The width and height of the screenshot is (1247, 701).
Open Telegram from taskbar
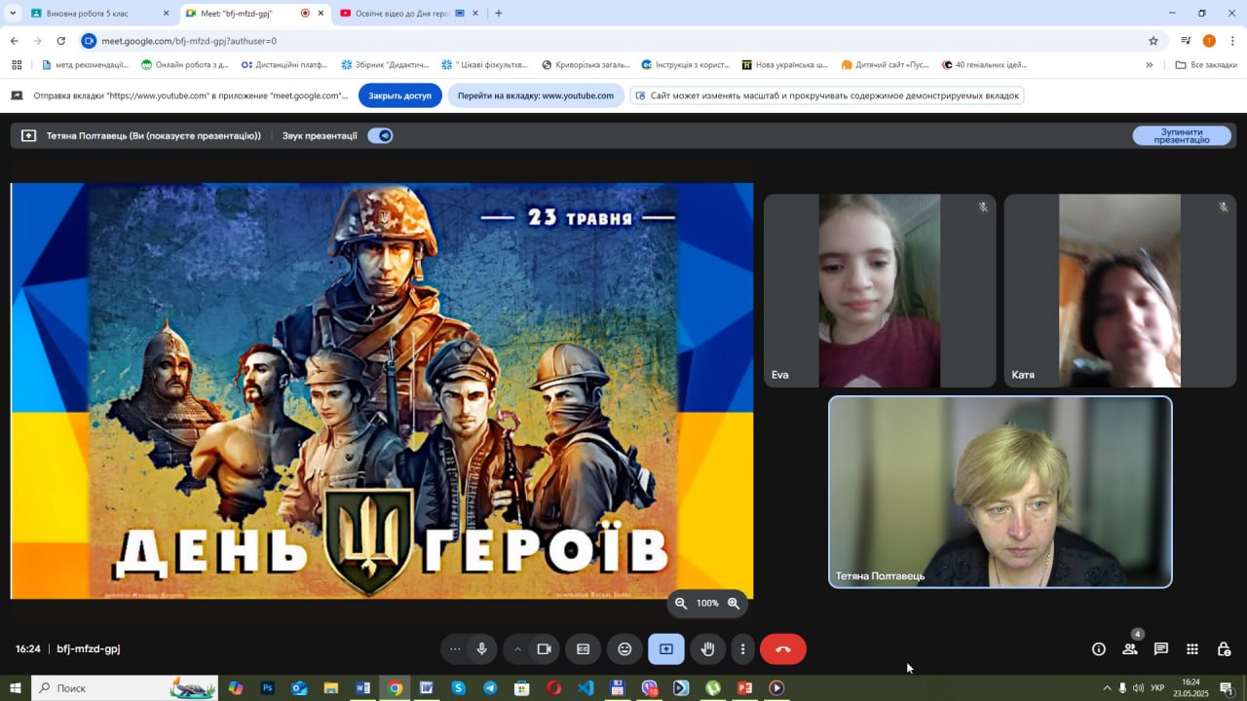click(490, 688)
